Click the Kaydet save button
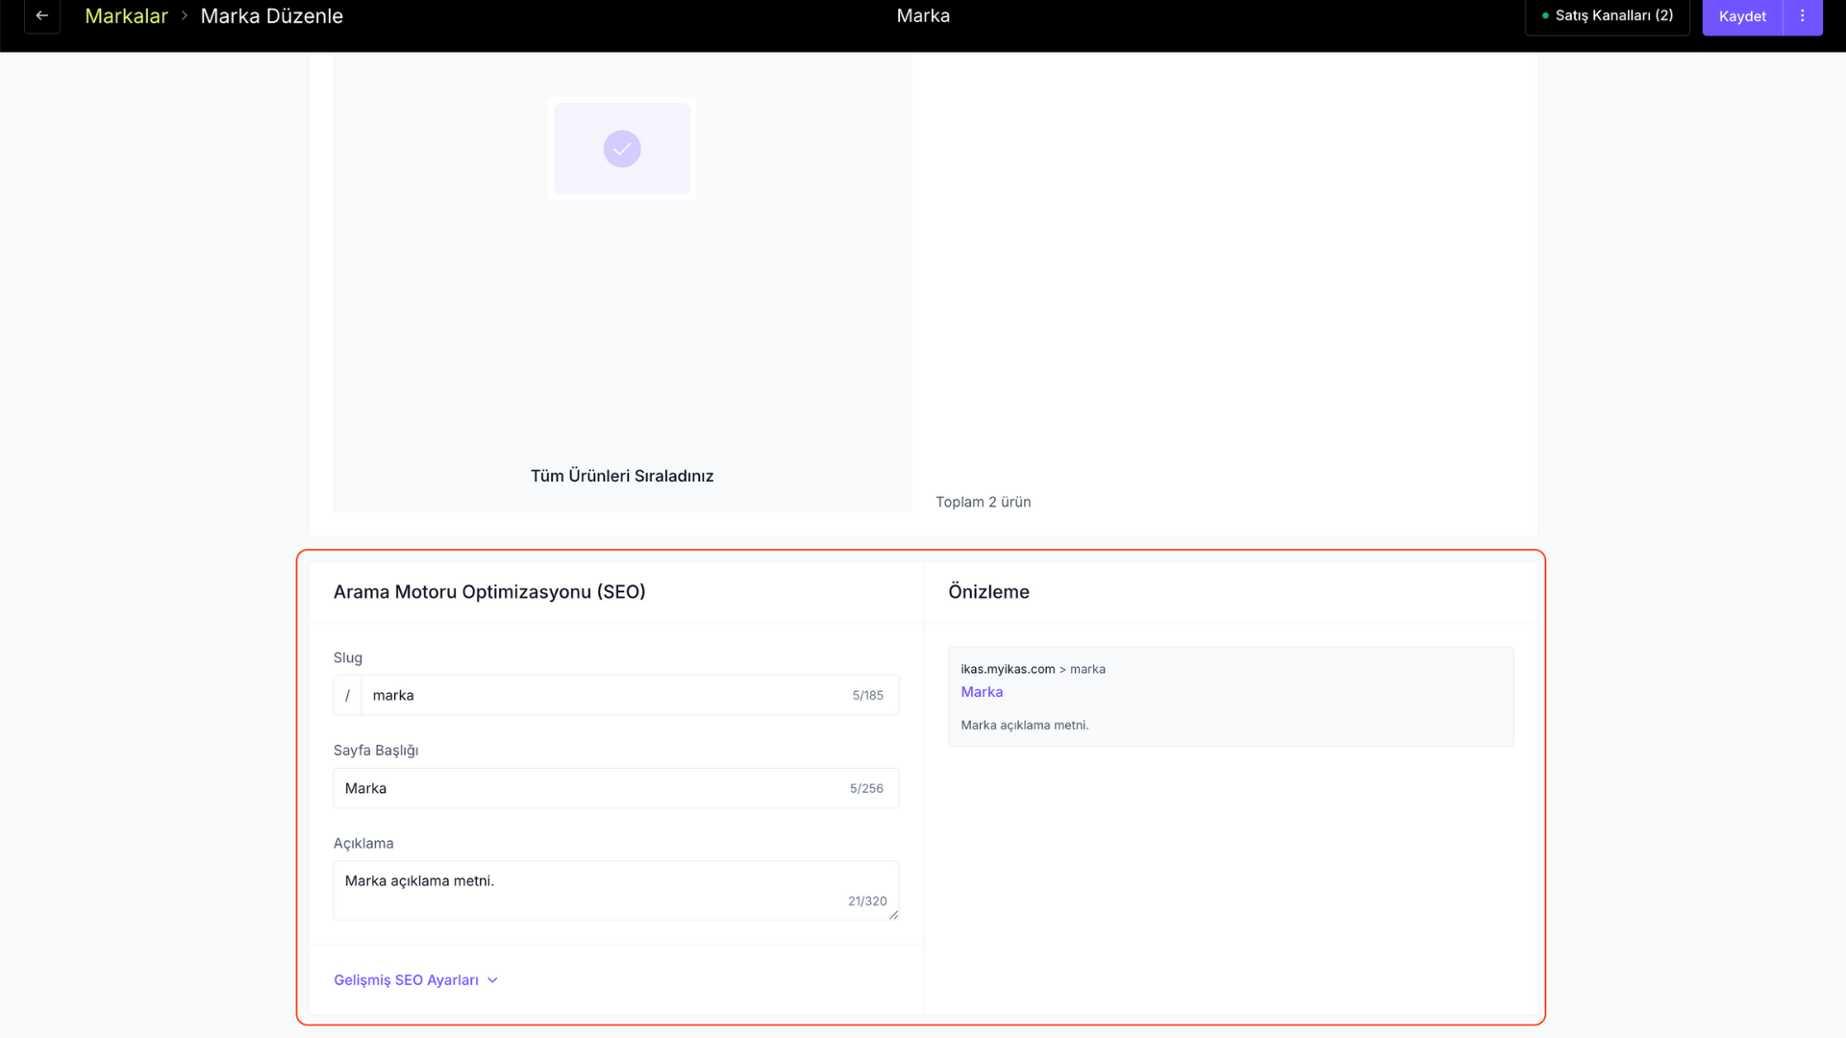1846x1038 pixels. click(1742, 16)
